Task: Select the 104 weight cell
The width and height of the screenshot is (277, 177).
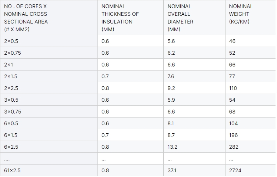Action: [251, 123]
